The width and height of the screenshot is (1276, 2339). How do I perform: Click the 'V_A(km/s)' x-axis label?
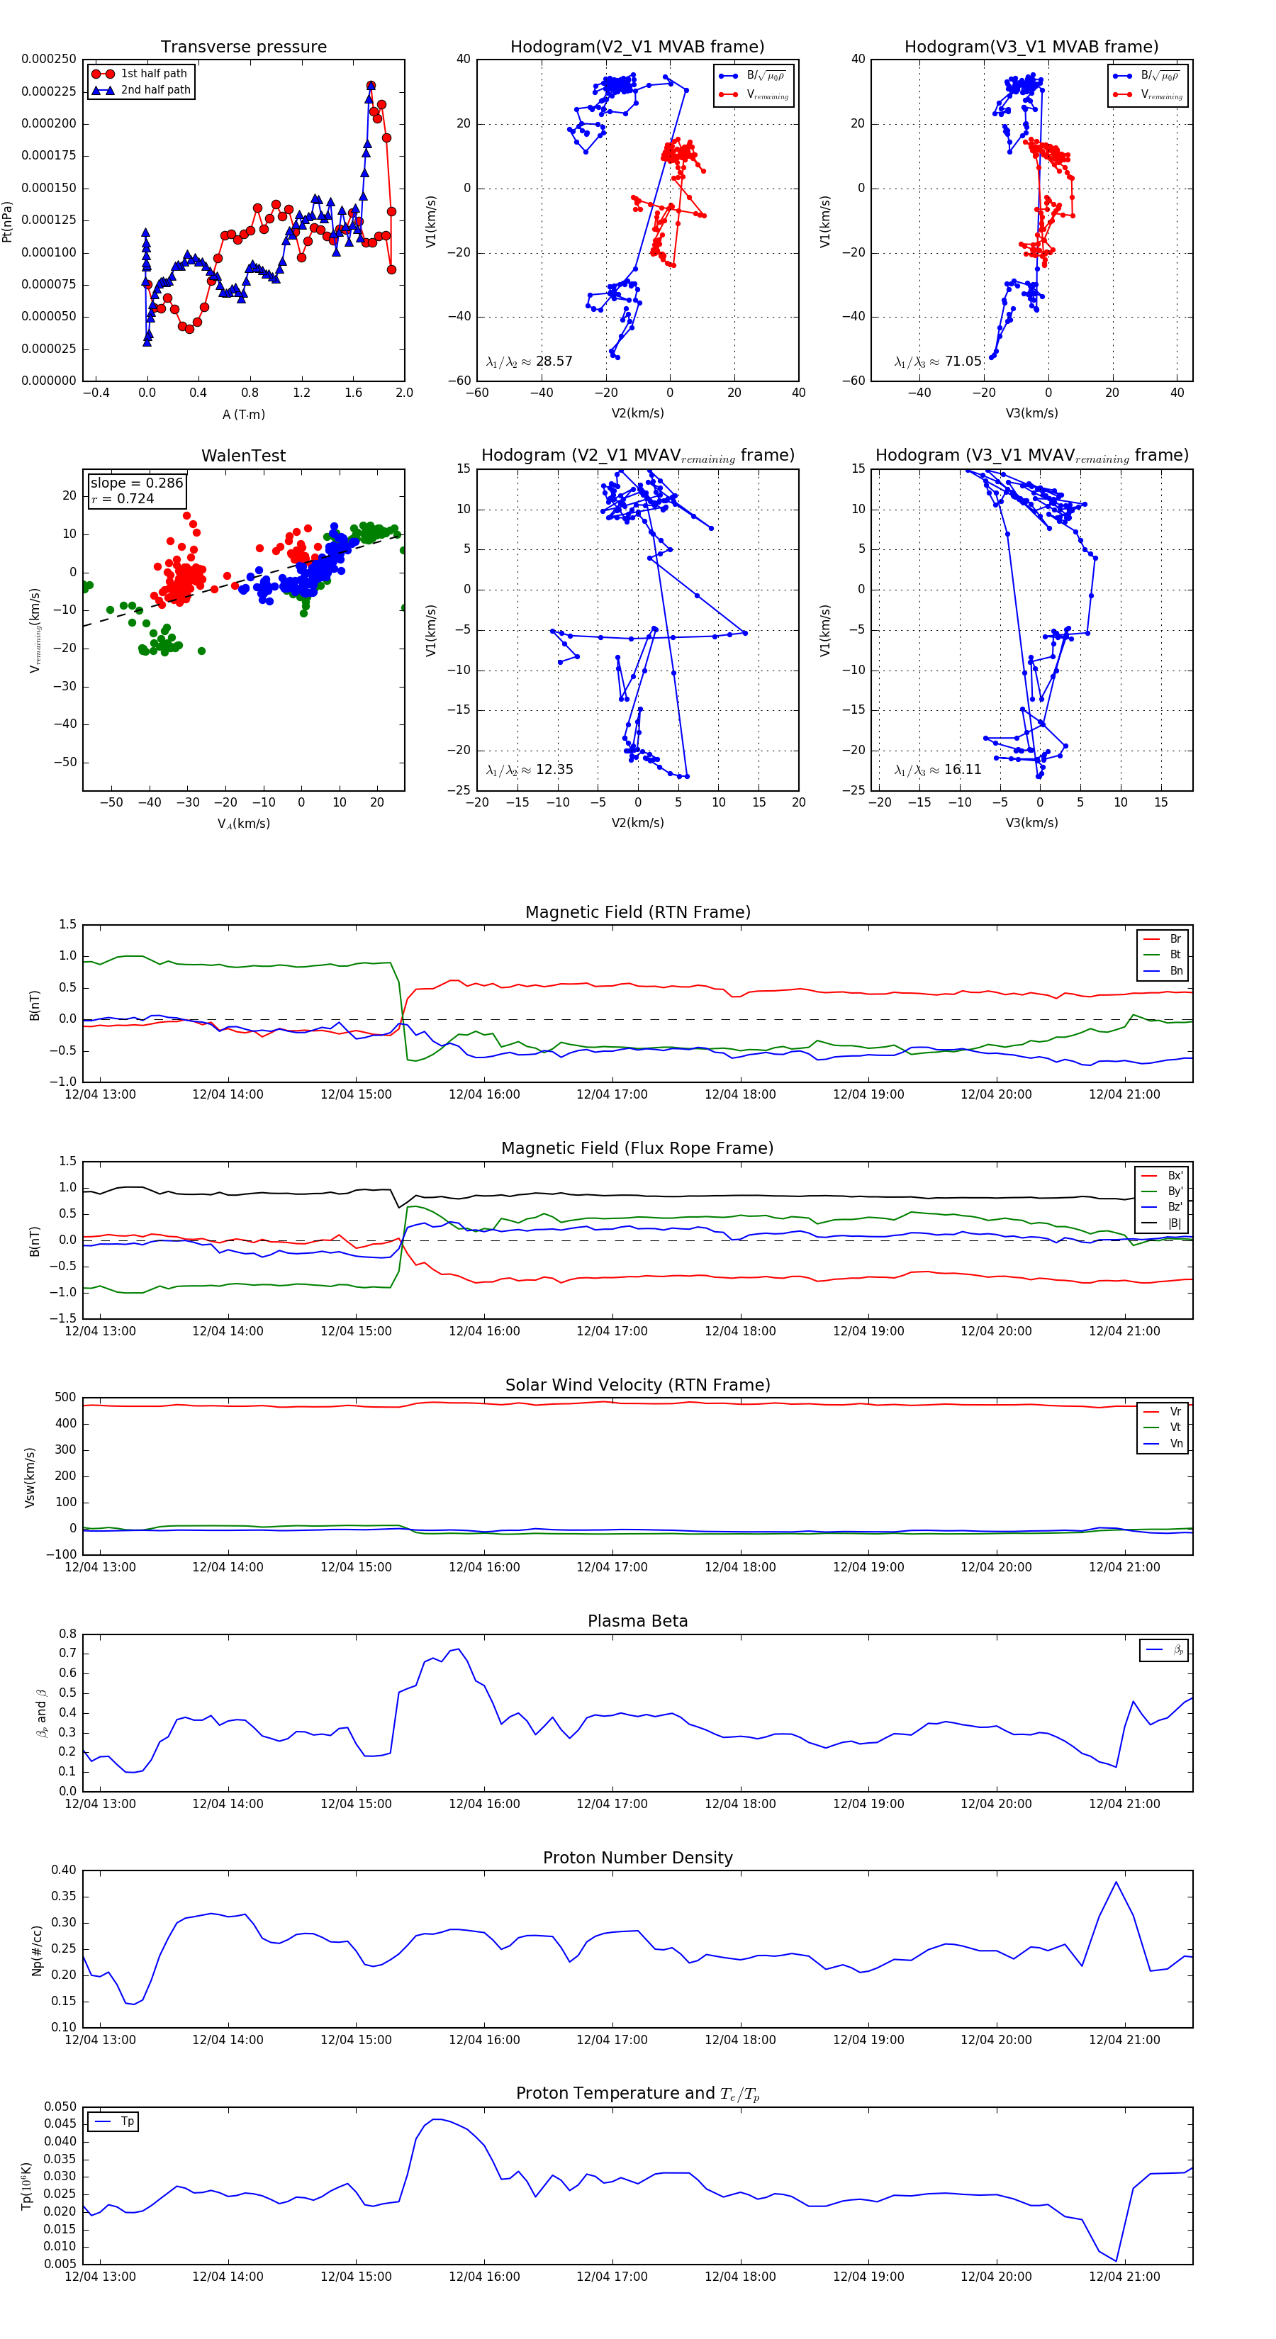pos(243,824)
